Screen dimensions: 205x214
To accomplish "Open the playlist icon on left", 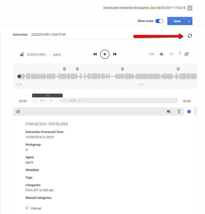I will pos(18,112).
